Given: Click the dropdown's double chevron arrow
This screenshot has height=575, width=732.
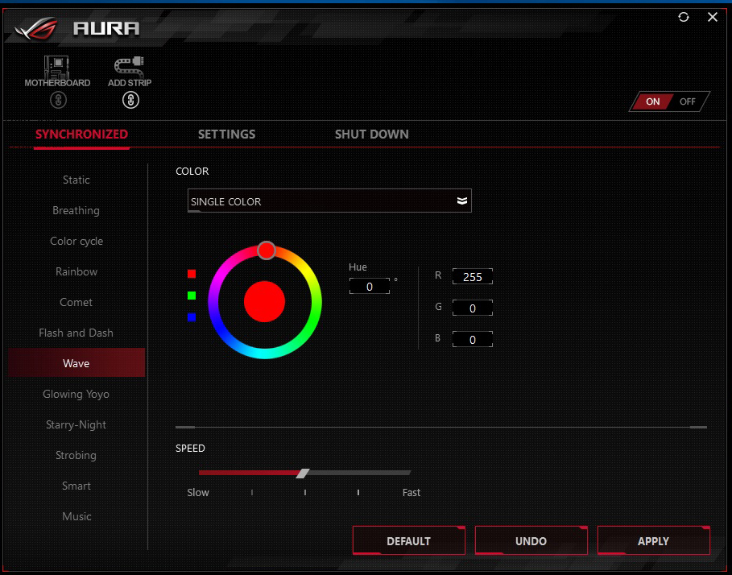Looking at the screenshot, I should (461, 201).
